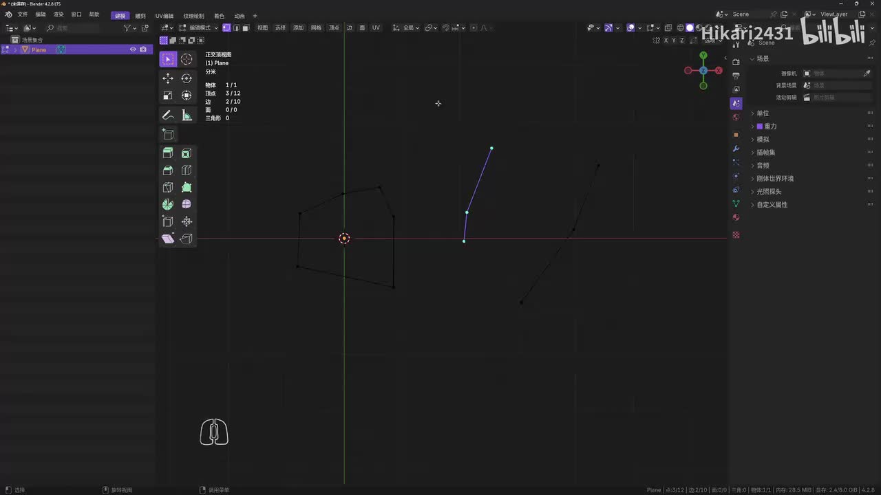Image resolution: width=881 pixels, height=495 pixels.
Task: Open the 文件 file menu
Action: click(23, 14)
